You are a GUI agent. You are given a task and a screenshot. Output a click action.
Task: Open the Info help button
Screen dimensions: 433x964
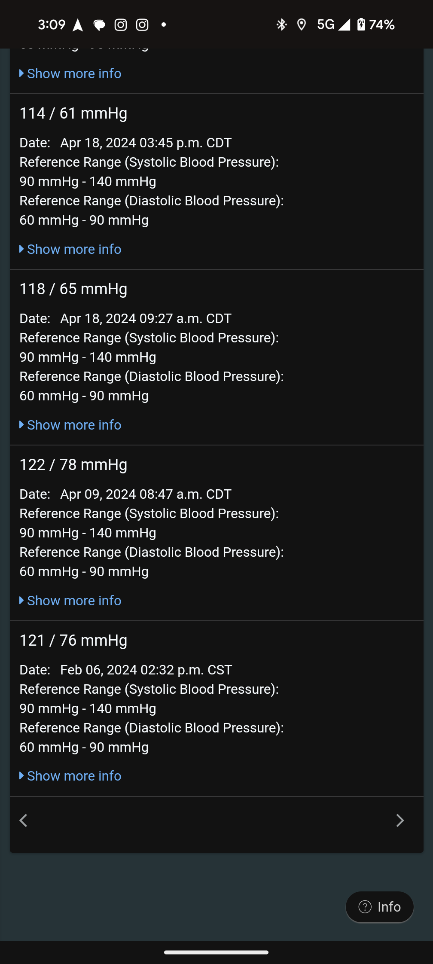pyautogui.click(x=380, y=907)
